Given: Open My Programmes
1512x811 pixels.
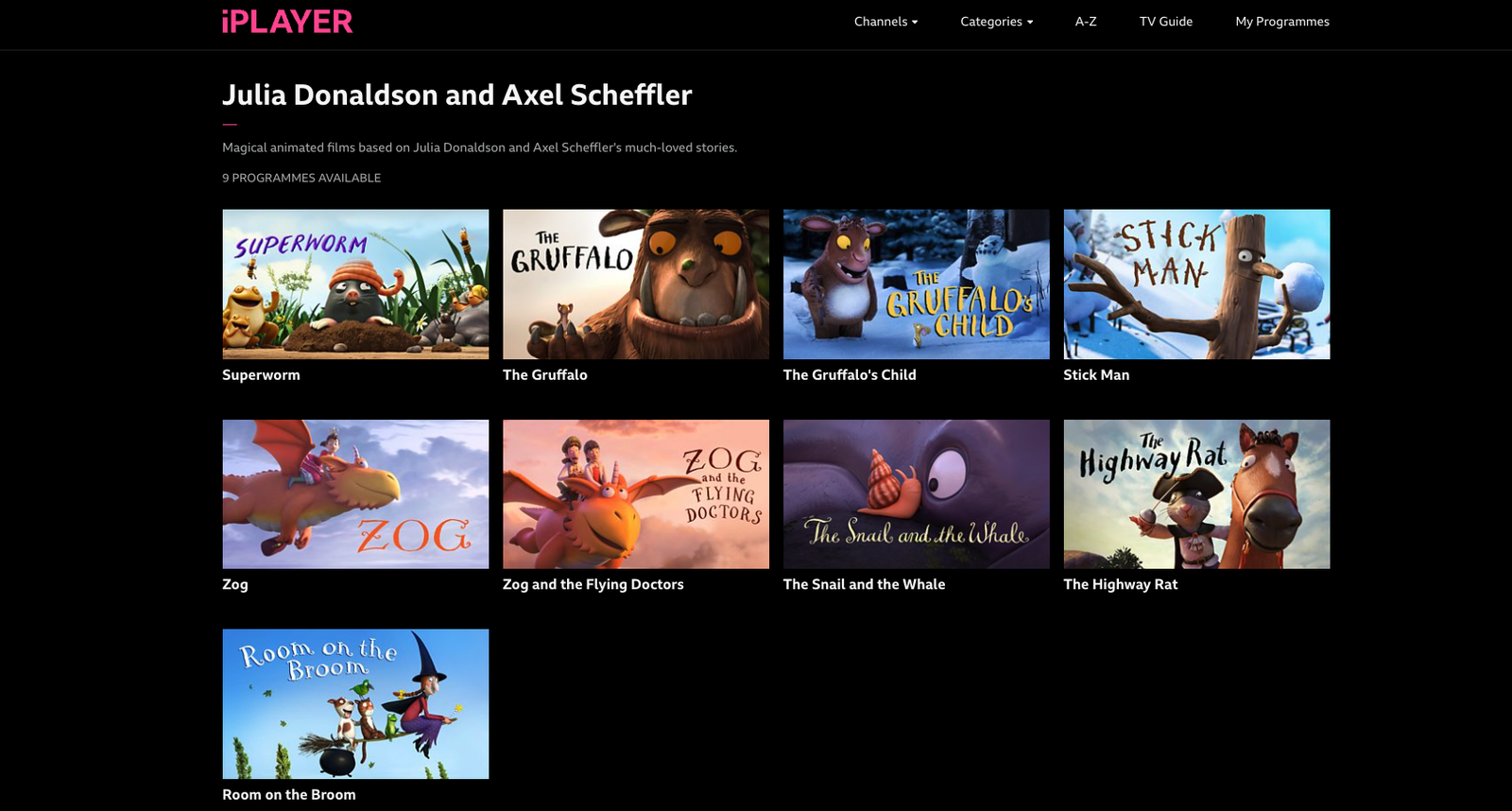Looking at the screenshot, I should pos(1282,22).
